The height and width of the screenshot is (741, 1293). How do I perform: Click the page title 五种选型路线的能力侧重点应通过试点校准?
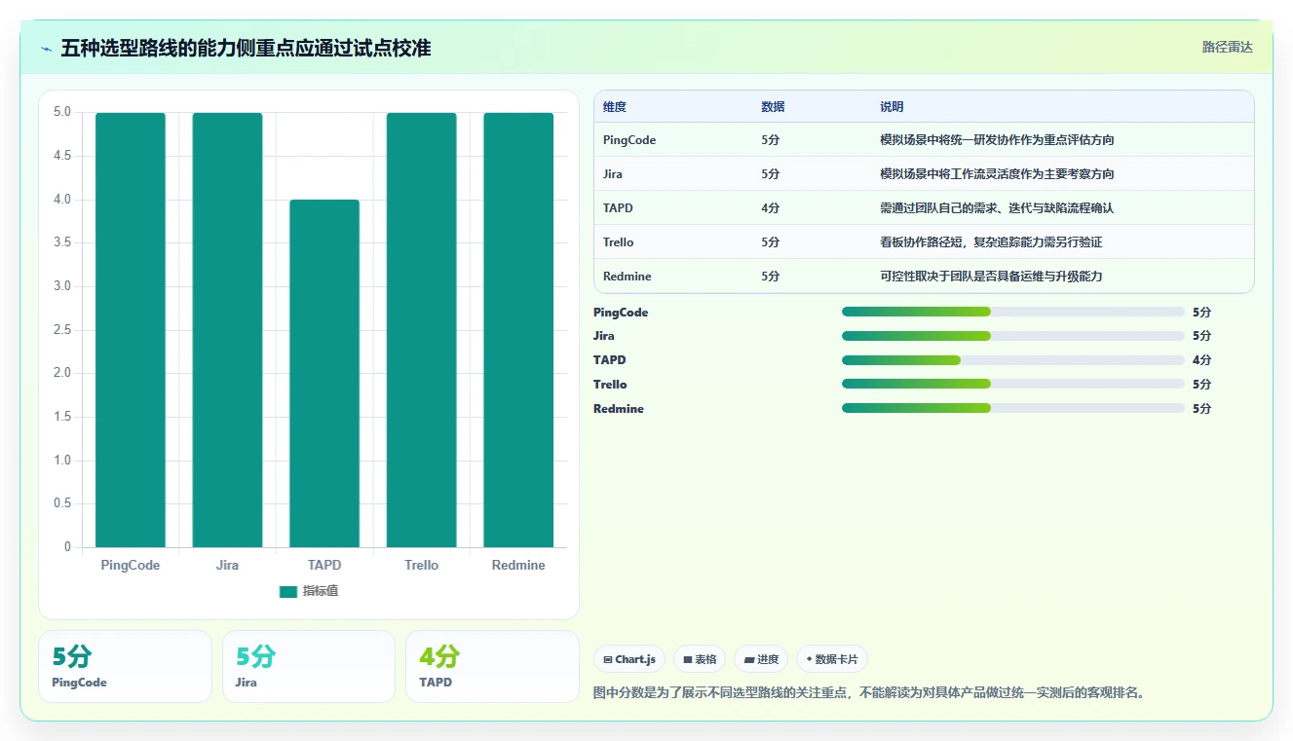246,48
